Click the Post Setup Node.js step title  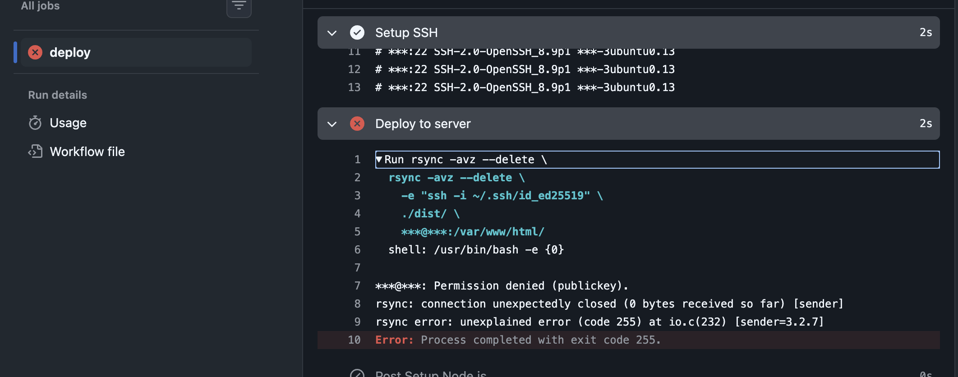click(x=431, y=374)
